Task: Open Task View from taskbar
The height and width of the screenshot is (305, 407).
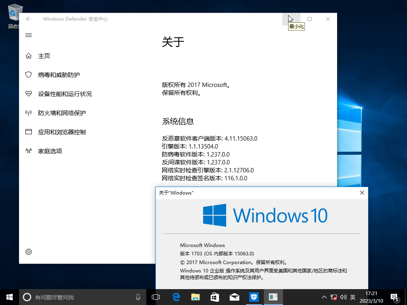Action: [156, 297]
